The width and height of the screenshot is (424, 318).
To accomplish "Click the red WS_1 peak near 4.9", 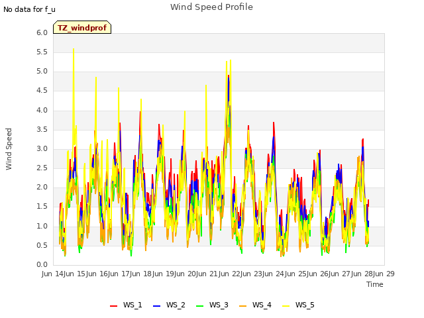I will click(x=229, y=76).
